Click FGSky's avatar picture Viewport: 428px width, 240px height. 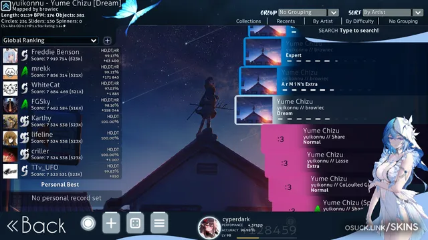tap(11, 105)
